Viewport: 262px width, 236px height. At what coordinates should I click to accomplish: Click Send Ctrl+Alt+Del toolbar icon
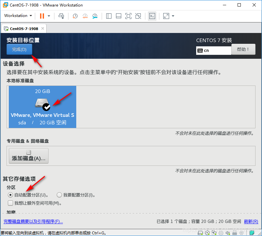(x=61, y=16)
